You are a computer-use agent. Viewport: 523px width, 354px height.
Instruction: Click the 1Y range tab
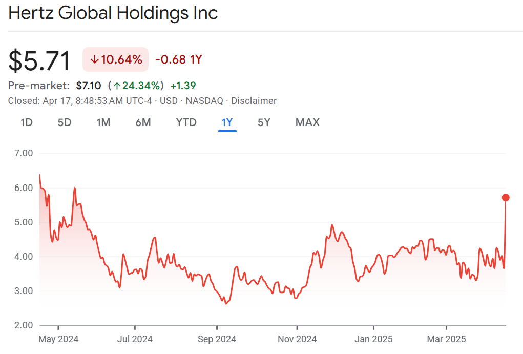click(x=227, y=122)
